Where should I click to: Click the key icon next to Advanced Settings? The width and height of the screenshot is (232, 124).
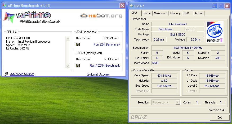pyautogui.click(x=6, y=74)
